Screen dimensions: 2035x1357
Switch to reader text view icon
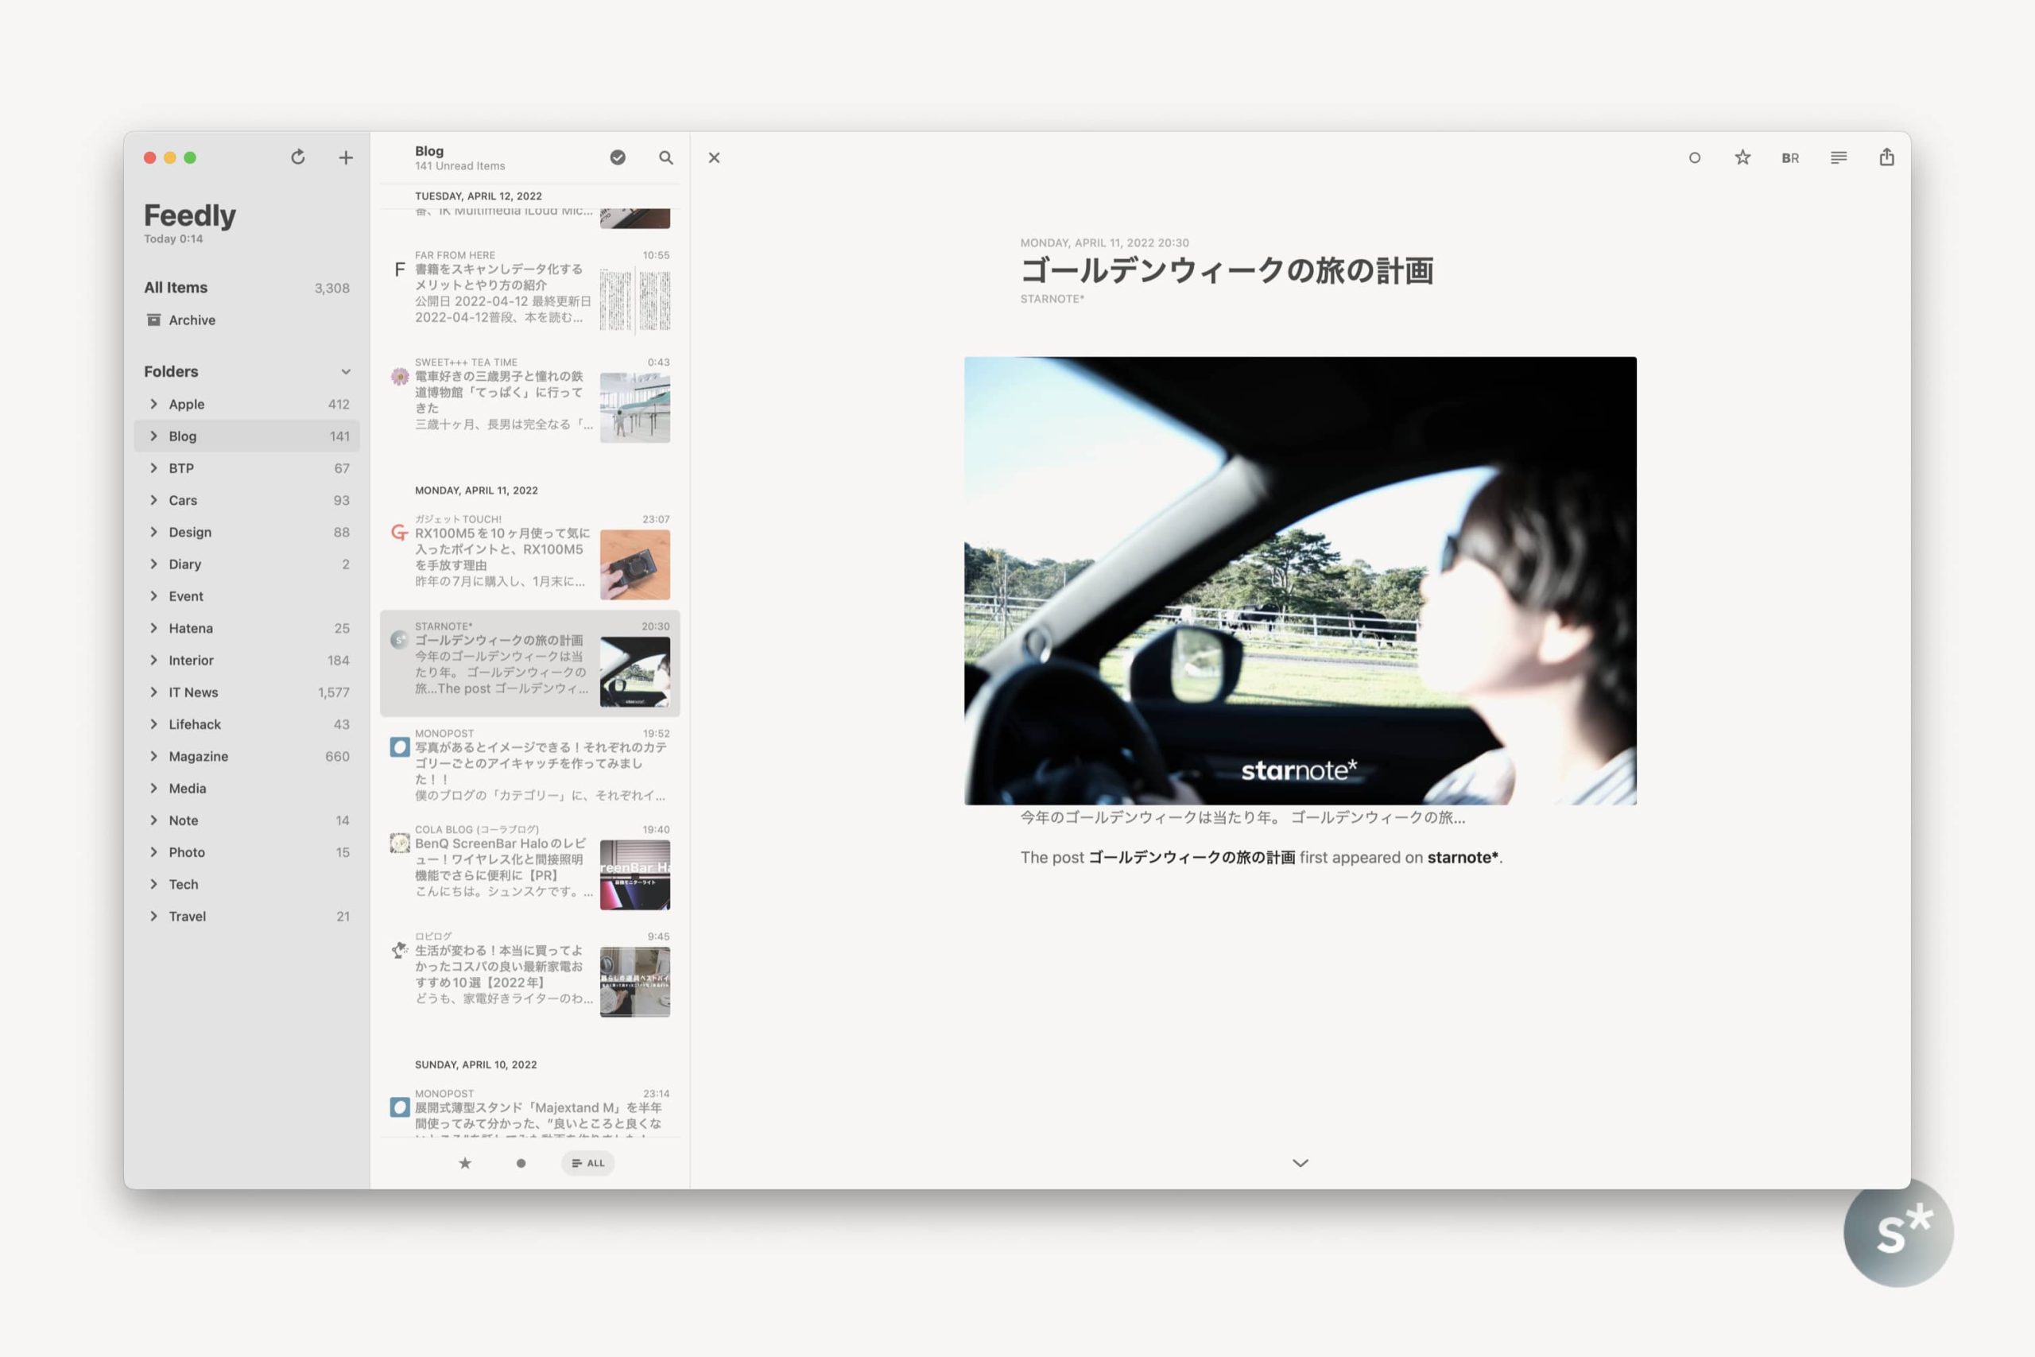(x=1839, y=157)
